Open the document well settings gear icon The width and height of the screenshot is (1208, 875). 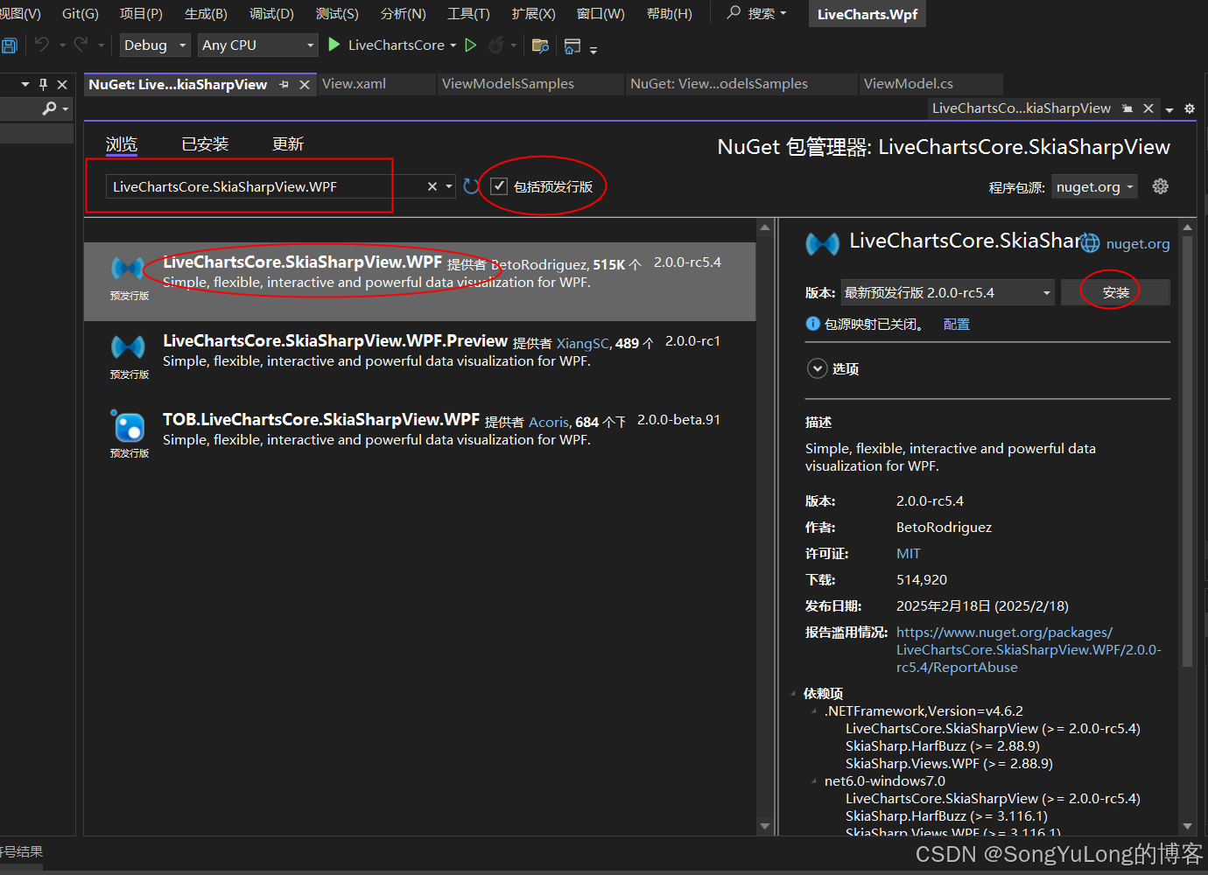coord(1190,108)
